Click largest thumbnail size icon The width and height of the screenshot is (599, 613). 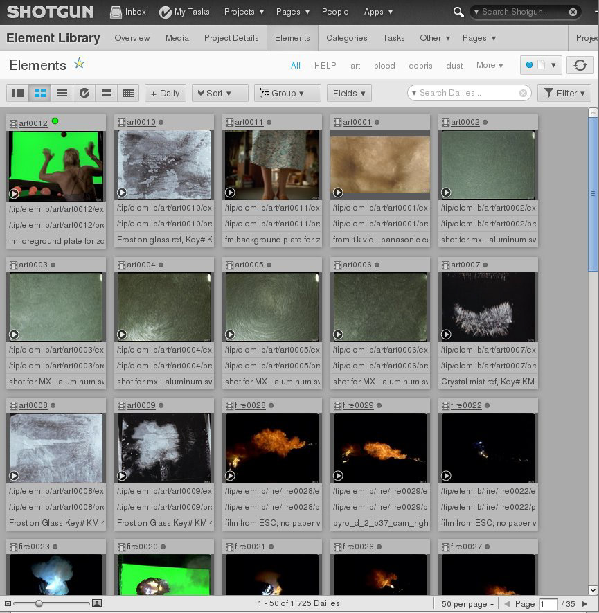coord(97,603)
